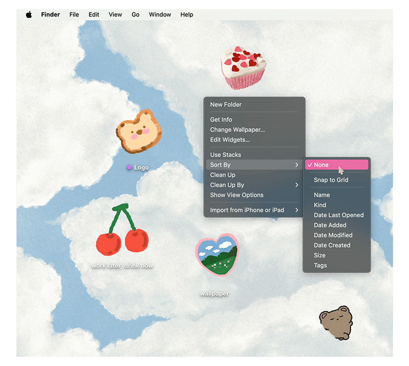Choose Clean Up menu entry

tap(254, 175)
